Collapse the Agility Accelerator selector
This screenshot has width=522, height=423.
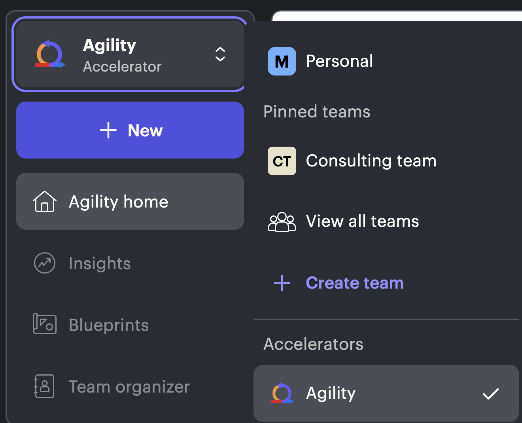click(220, 55)
